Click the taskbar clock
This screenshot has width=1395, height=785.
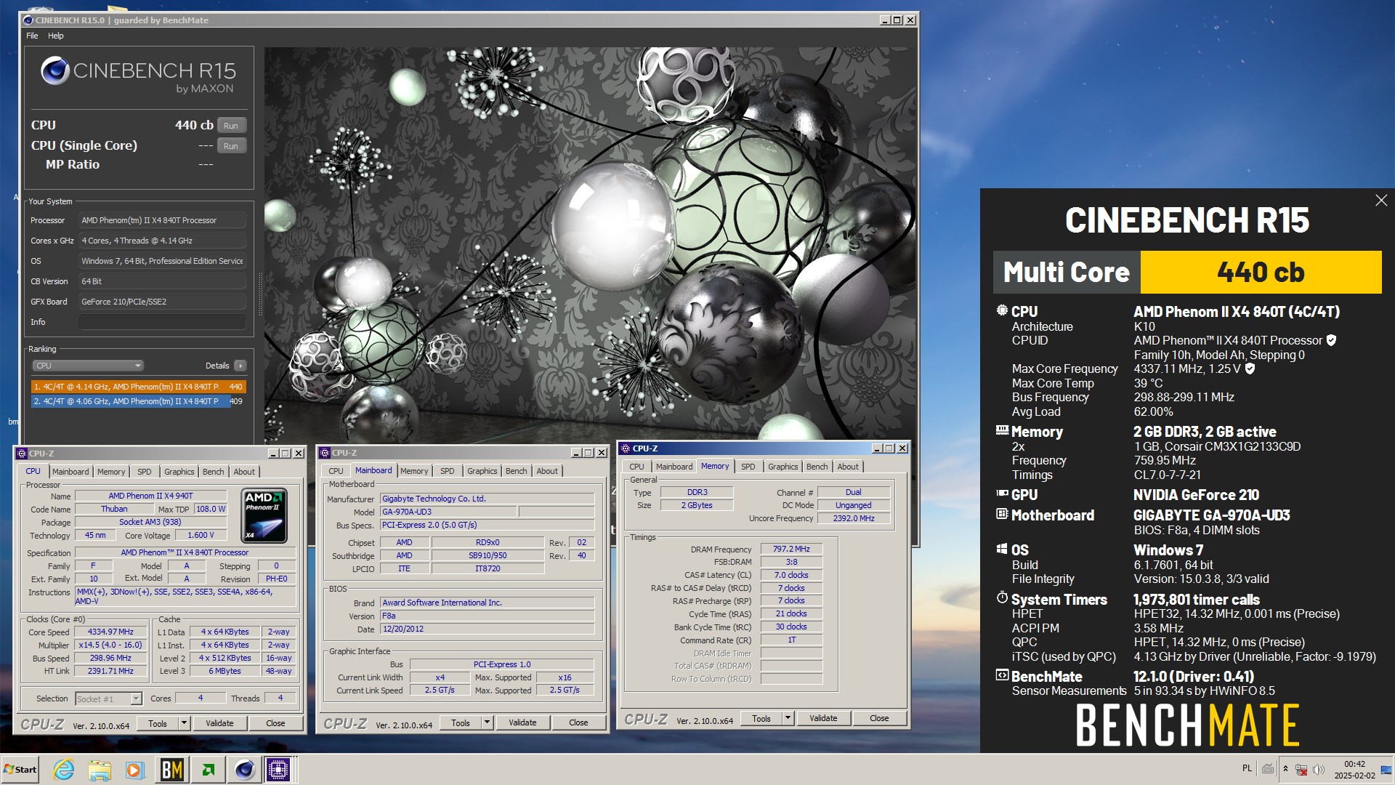point(1354,770)
